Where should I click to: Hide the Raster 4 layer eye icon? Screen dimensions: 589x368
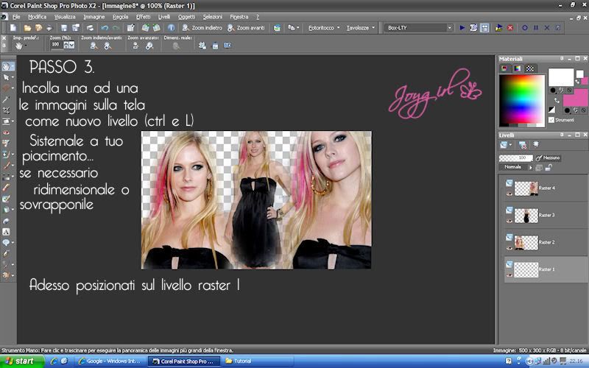pos(509,194)
